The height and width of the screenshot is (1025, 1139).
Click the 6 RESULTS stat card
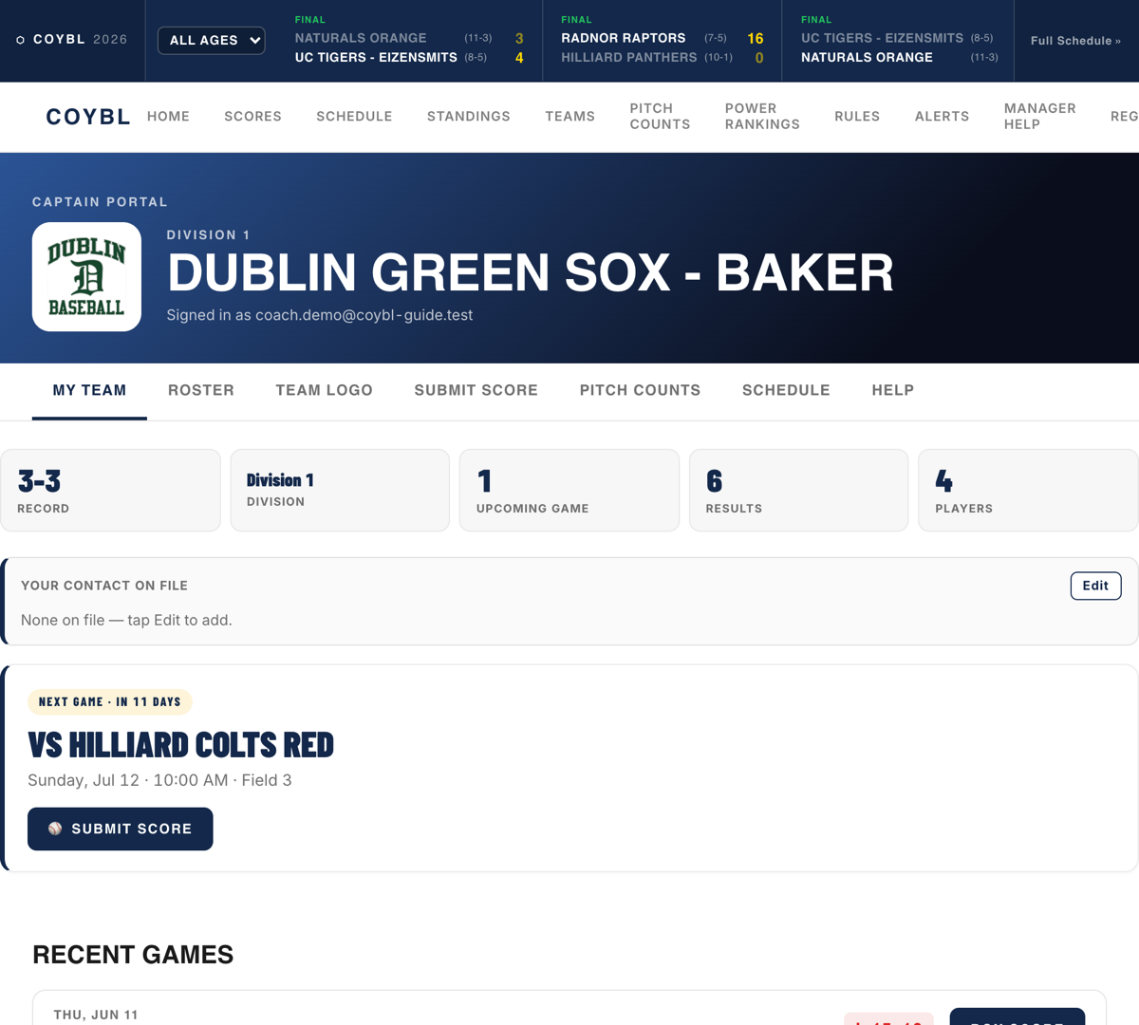(798, 491)
